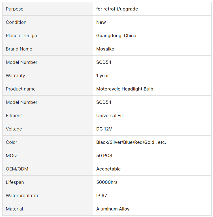Click the Warranty label cell
The width and height of the screenshot is (213, 217).
pos(47,75)
